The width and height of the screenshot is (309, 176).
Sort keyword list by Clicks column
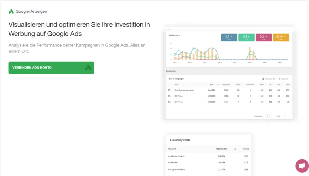(246, 149)
